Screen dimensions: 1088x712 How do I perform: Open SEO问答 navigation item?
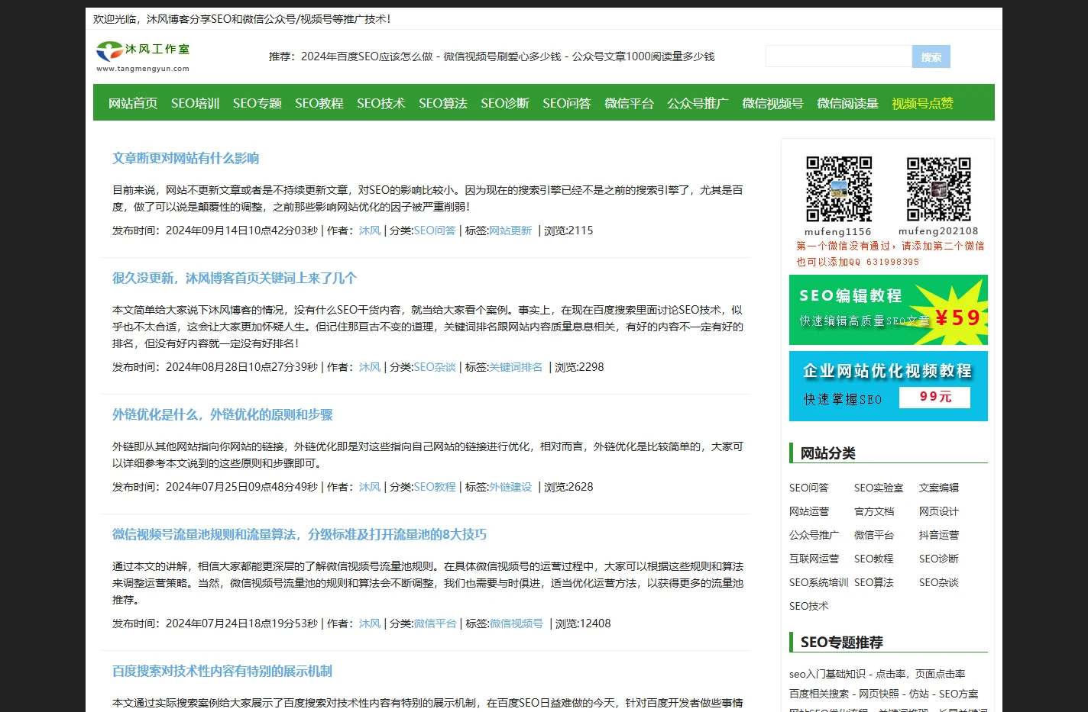(567, 103)
